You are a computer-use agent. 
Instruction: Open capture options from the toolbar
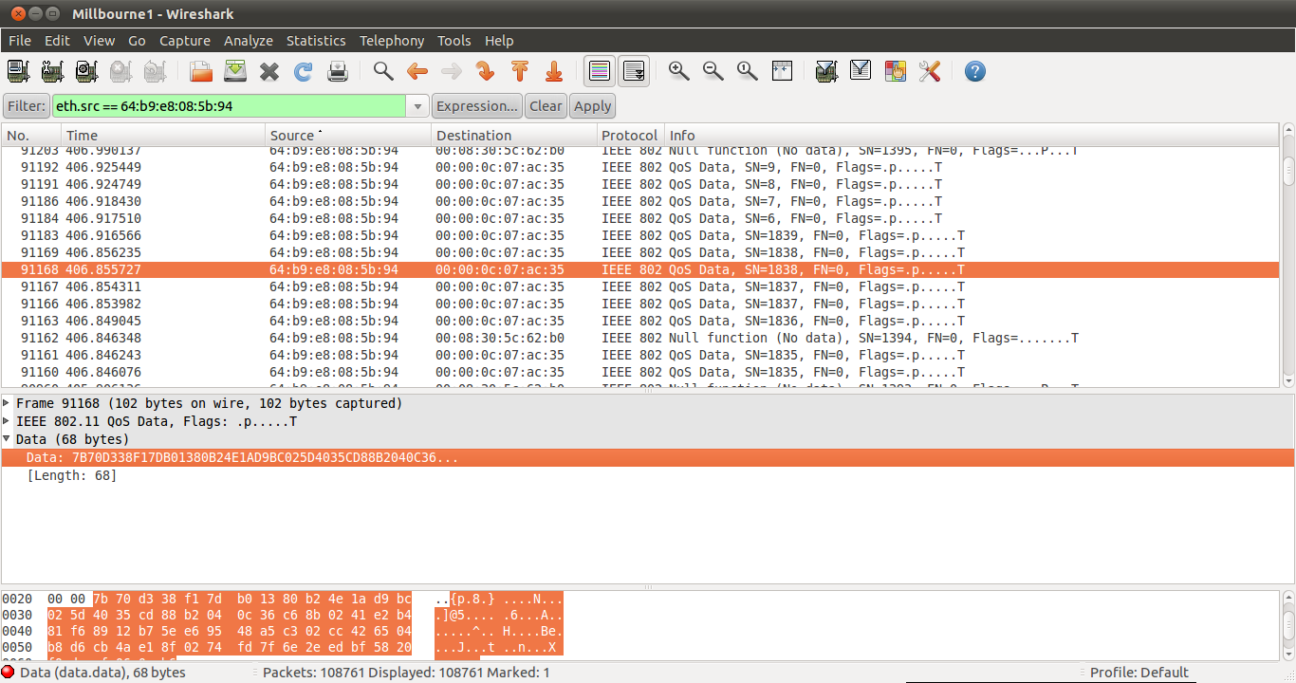point(52,71)
